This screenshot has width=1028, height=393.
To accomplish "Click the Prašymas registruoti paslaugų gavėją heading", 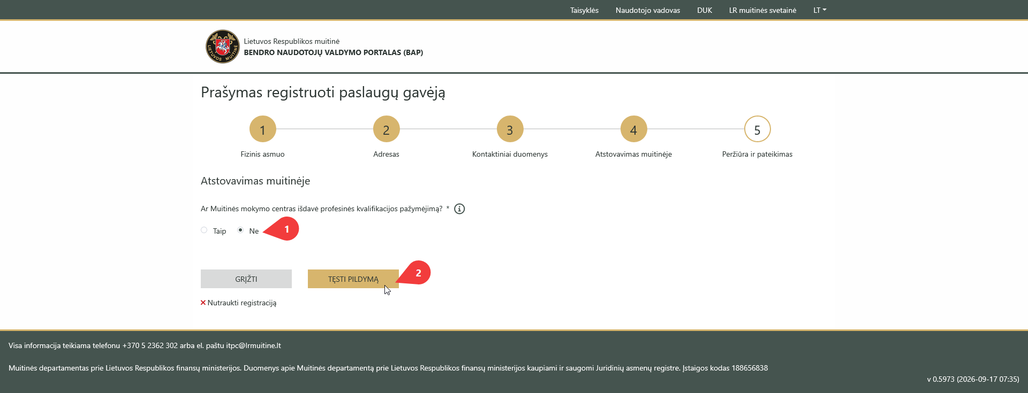I will click(x=323, y=93).
